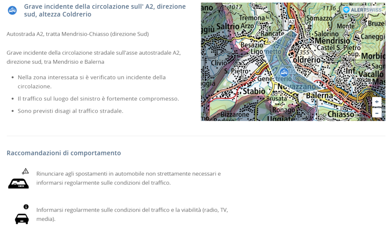Click the Clivio label on the map
The image size is (389, 228).
coord(219,63)
